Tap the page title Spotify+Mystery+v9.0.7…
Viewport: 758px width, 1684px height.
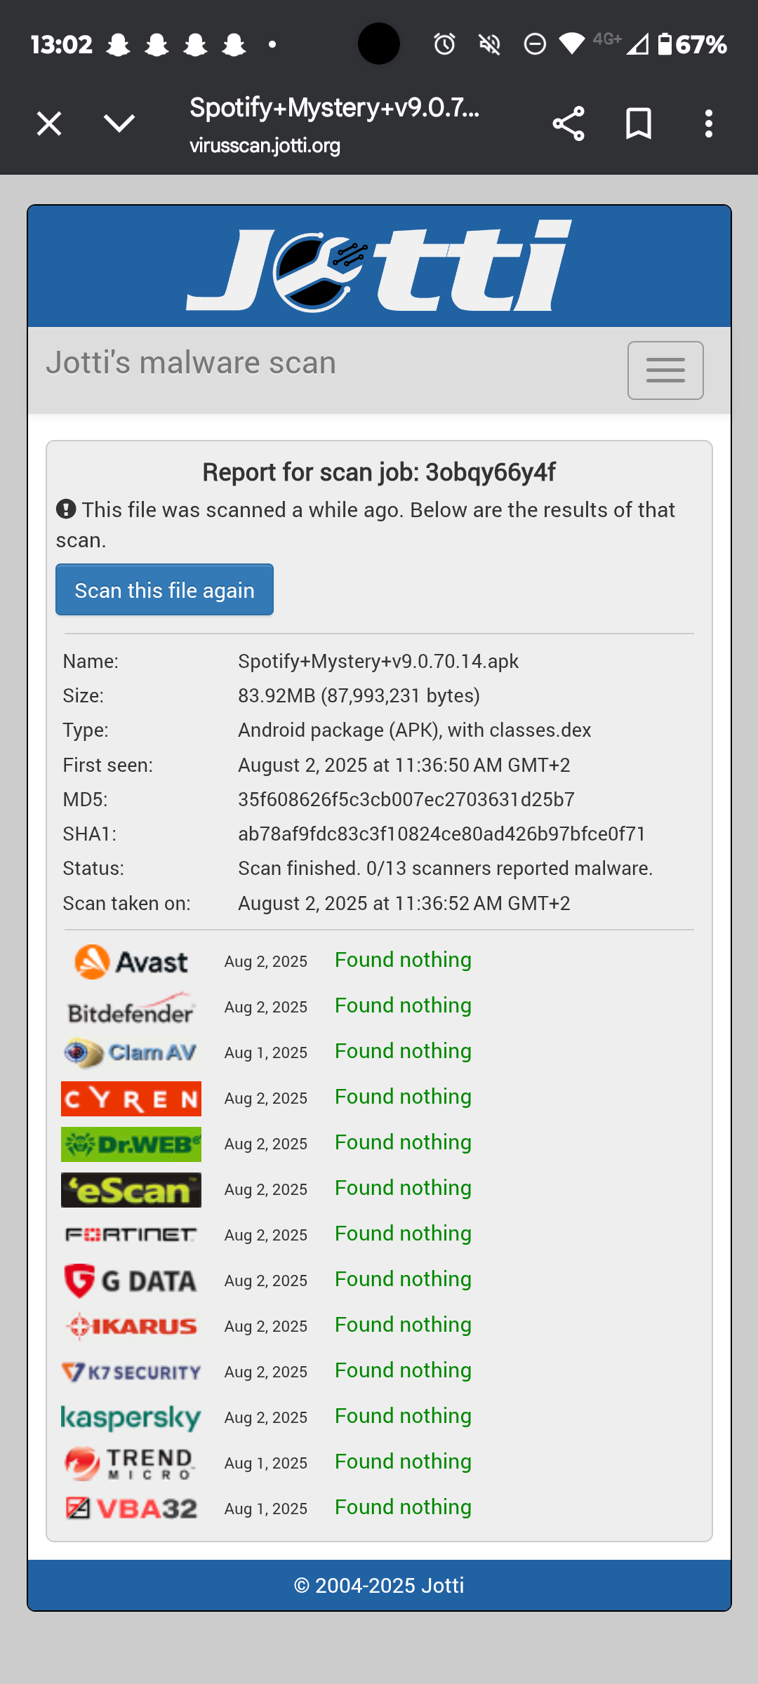pyautogui.click(x=335, y=108)
